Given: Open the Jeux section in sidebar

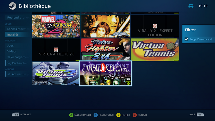Looking at the screenshot, I should coord(18,46).
